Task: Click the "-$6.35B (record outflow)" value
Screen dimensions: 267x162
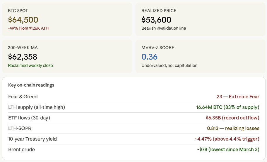Action: point(232,118)
